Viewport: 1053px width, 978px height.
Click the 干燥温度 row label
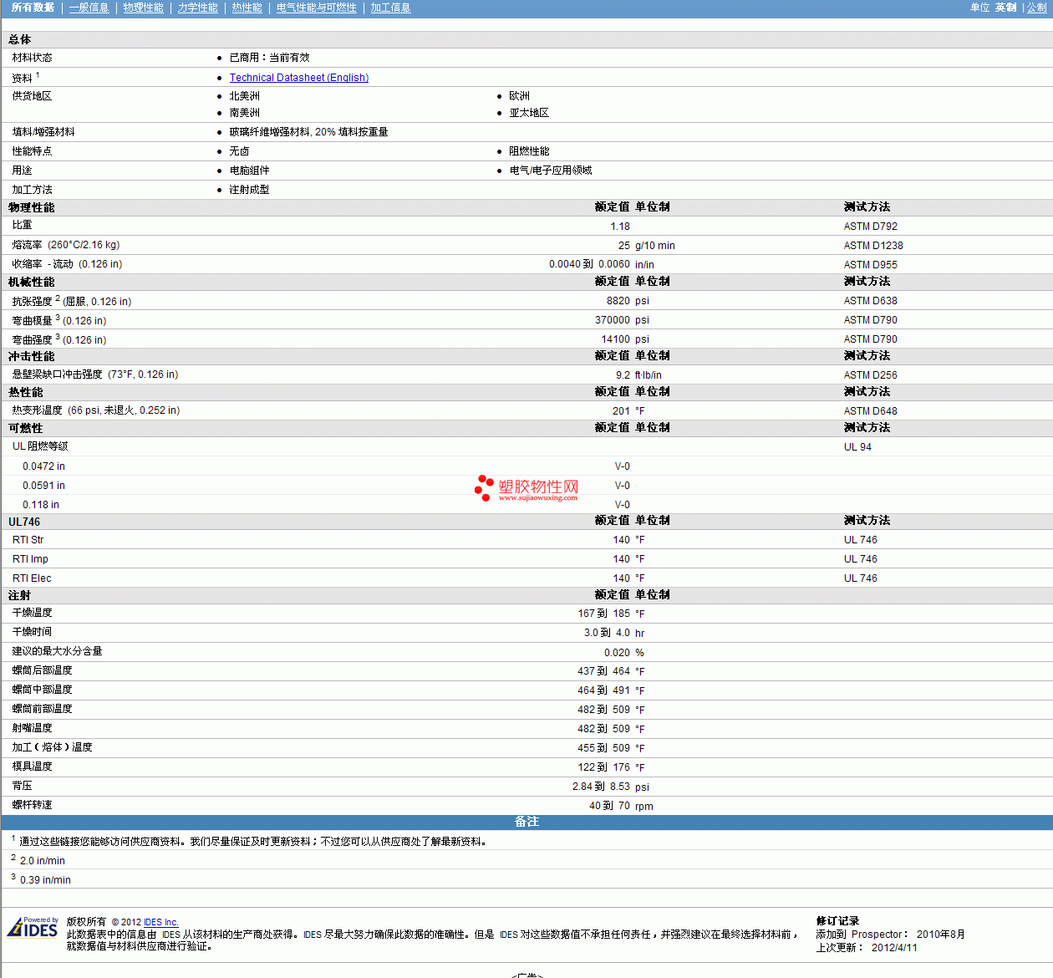click(x=33, y=613)
